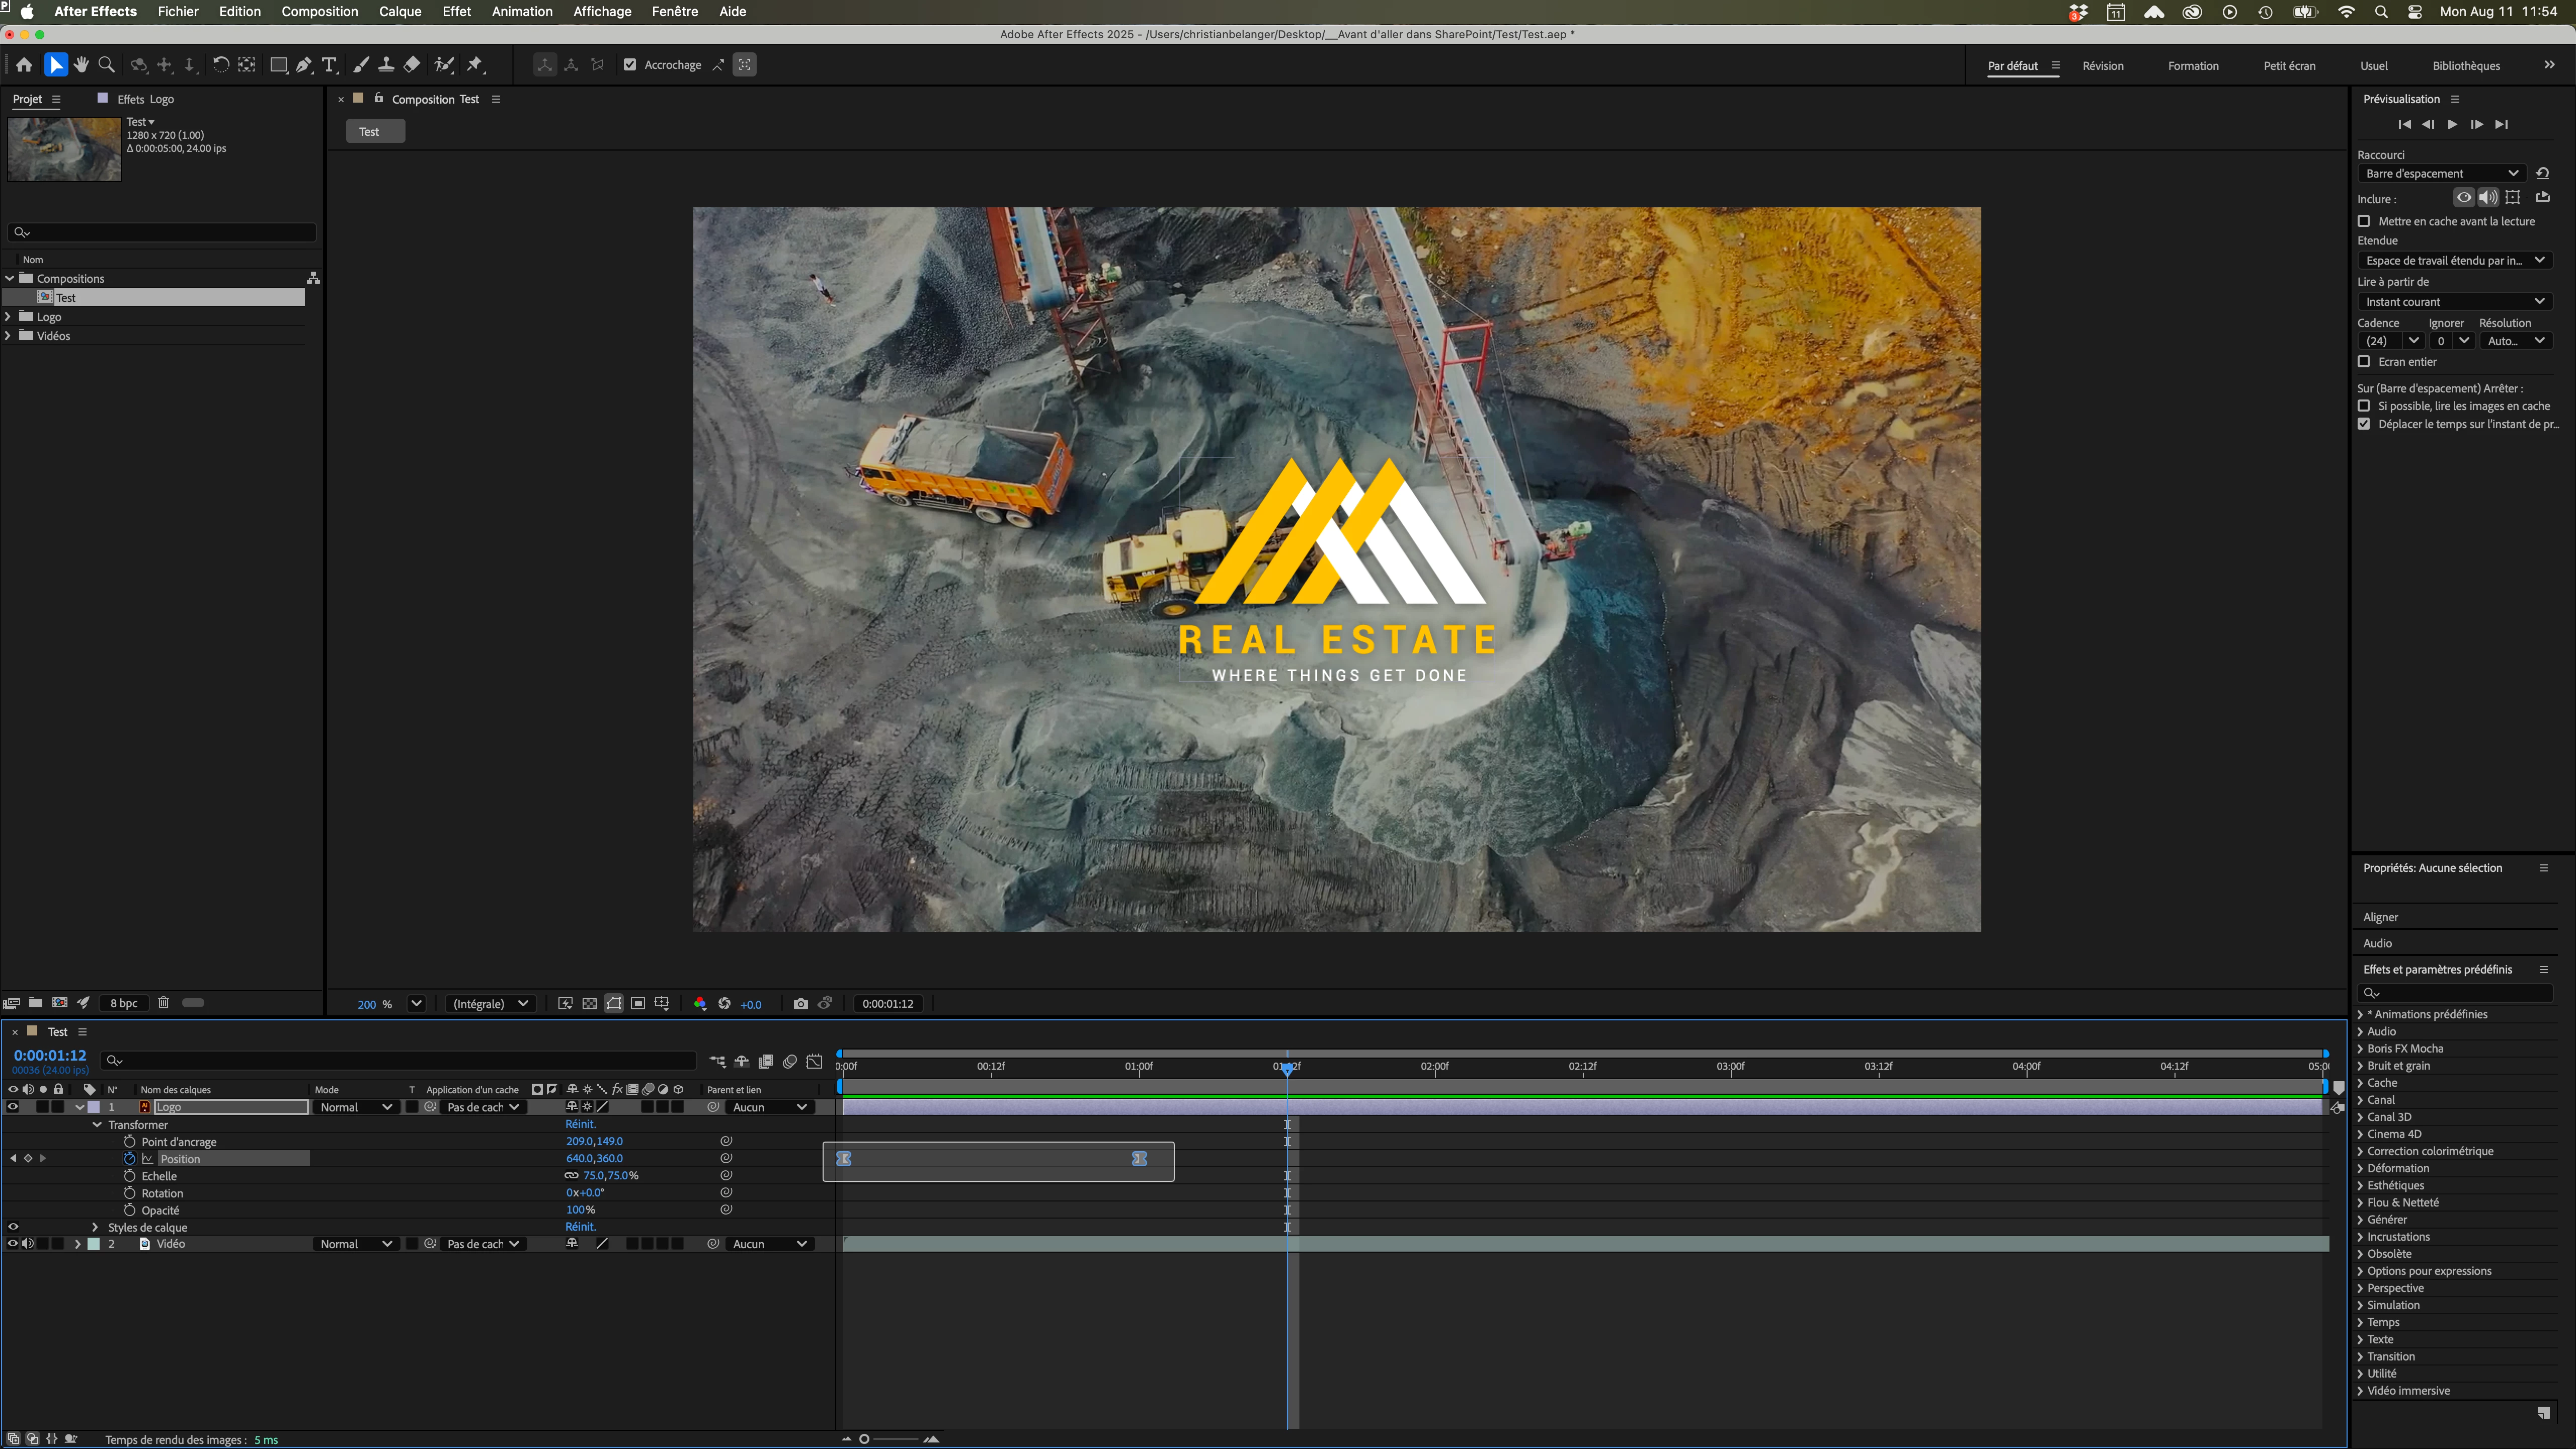
Task: Click the 8 bpc color depth button
Action: click(124, 1003)
